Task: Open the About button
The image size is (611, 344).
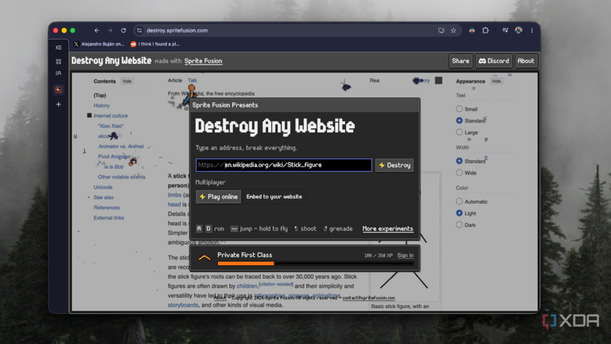Action: pos(526,61)
